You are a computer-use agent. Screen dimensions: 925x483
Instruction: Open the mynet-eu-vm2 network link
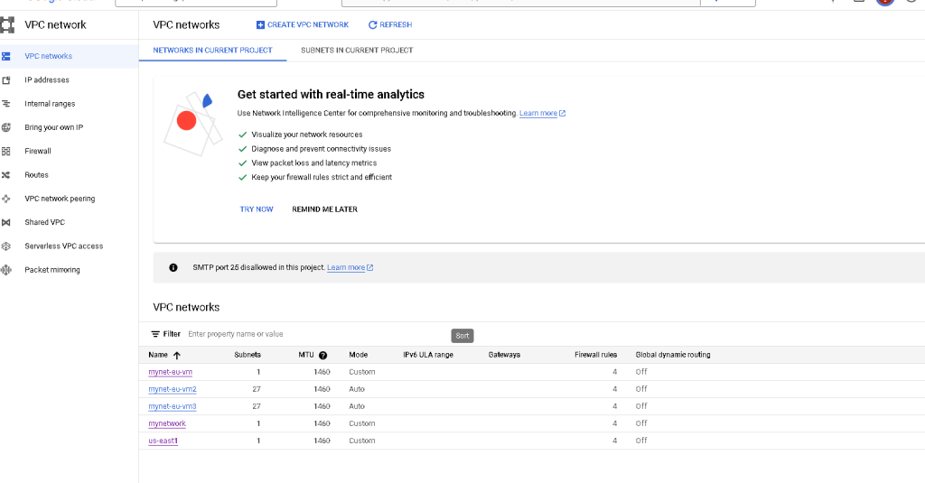point(173,389)
